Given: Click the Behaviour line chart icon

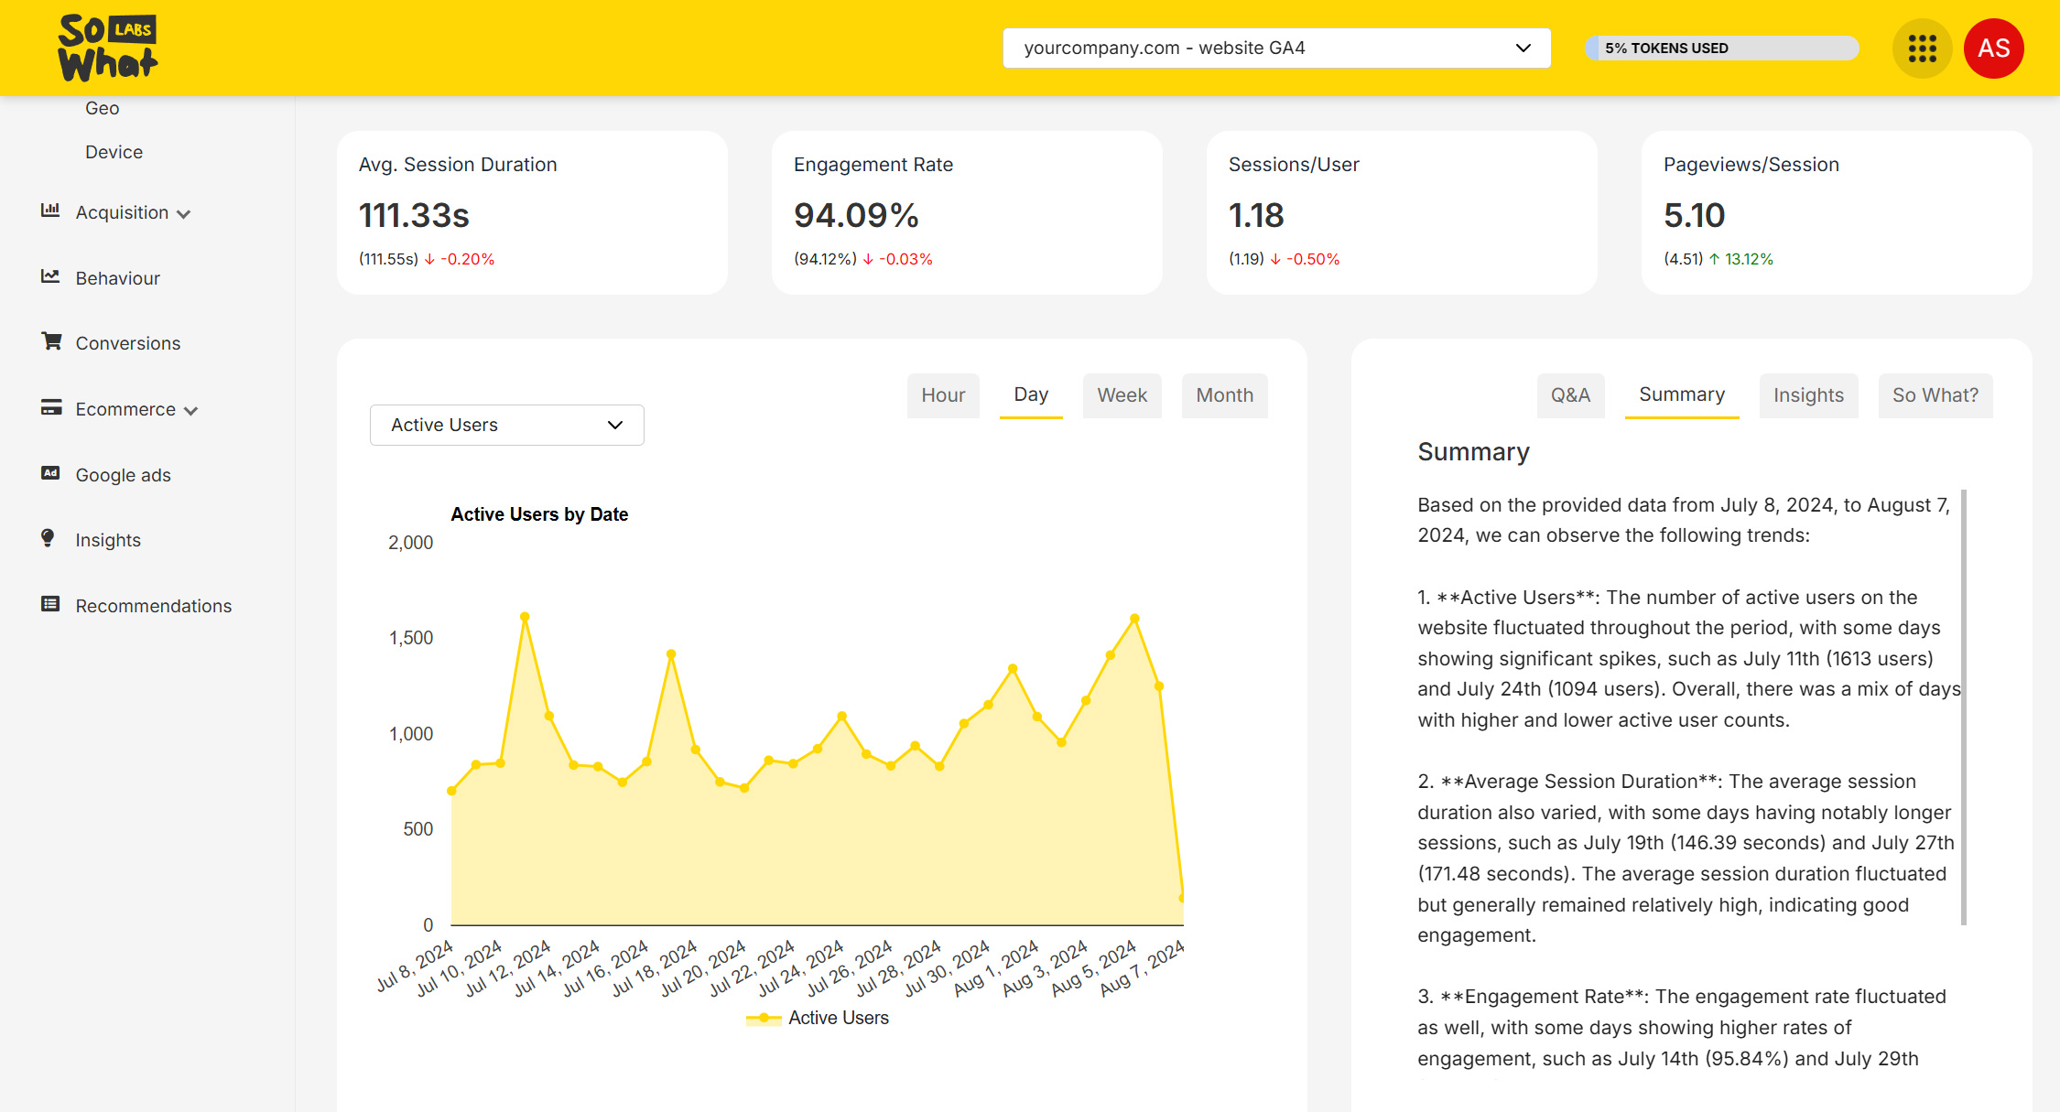Looking at the screenshot, I should click(50, 276).
